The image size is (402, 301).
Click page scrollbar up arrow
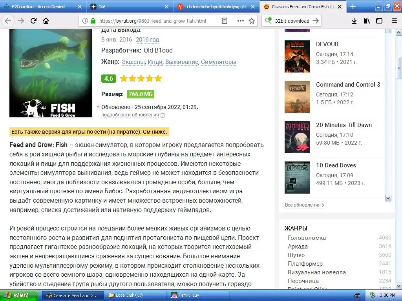pos(399,32)
